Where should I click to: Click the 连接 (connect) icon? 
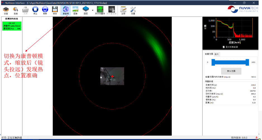tap(15, 10)
